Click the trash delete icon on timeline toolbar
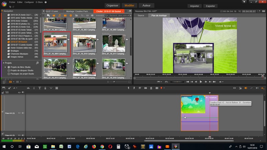This screenshot has width=267, height=150. [151, 88]
